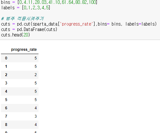Click the pd.DataFrame(cuts) code line
Viewport: 160px width, 133px height.
[29, 29]
